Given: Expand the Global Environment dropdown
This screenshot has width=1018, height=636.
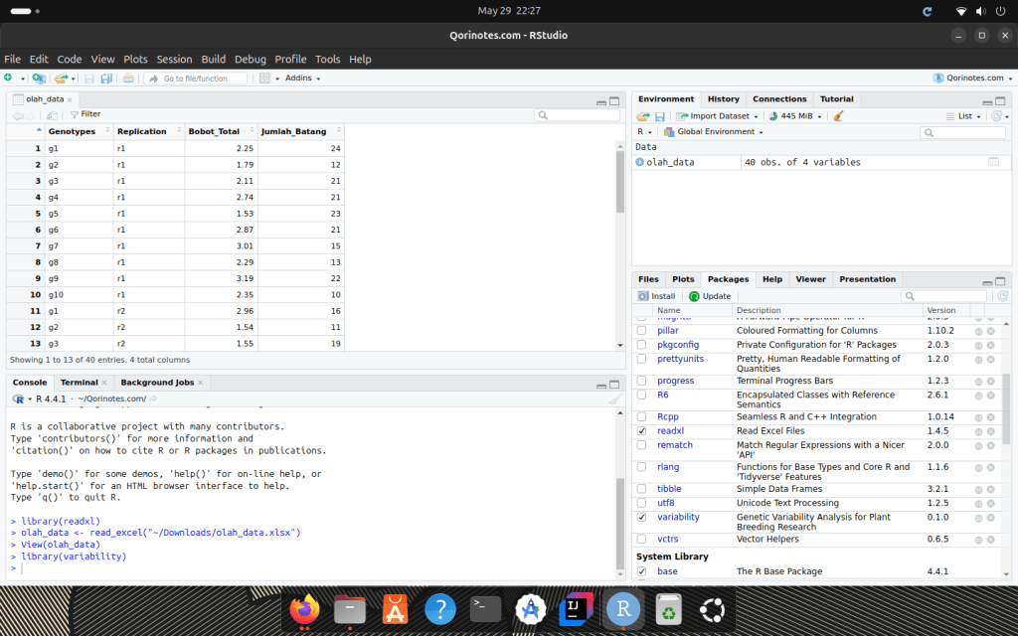Looking at the screenshot, I should pyautogui.click(x=714, y=132).
